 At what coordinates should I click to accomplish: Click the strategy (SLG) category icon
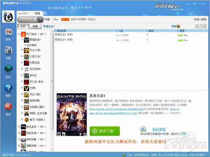point(24,146)
